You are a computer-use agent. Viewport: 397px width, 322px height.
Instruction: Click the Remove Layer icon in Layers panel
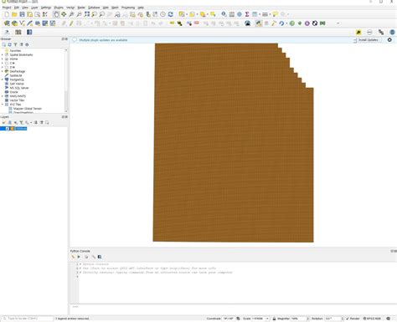pyautogui.click(x=47, y=122)
